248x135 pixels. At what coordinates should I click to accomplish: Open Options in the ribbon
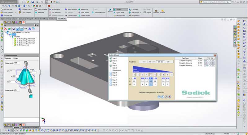click(156, 11)
